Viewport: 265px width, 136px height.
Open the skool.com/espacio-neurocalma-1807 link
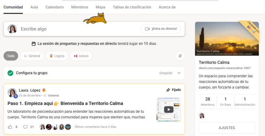pos(225,68)
